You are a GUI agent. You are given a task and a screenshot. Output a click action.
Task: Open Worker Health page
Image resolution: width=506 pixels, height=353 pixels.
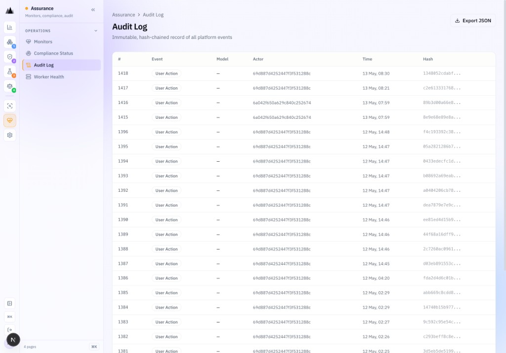61,76
